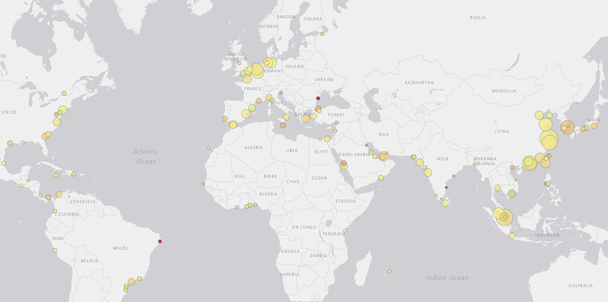
Task: Select the dark red marker on Brazil's east coast
Action: coord(160,241)
